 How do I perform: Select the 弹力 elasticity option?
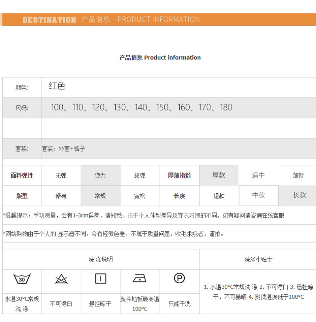point(100,176)
